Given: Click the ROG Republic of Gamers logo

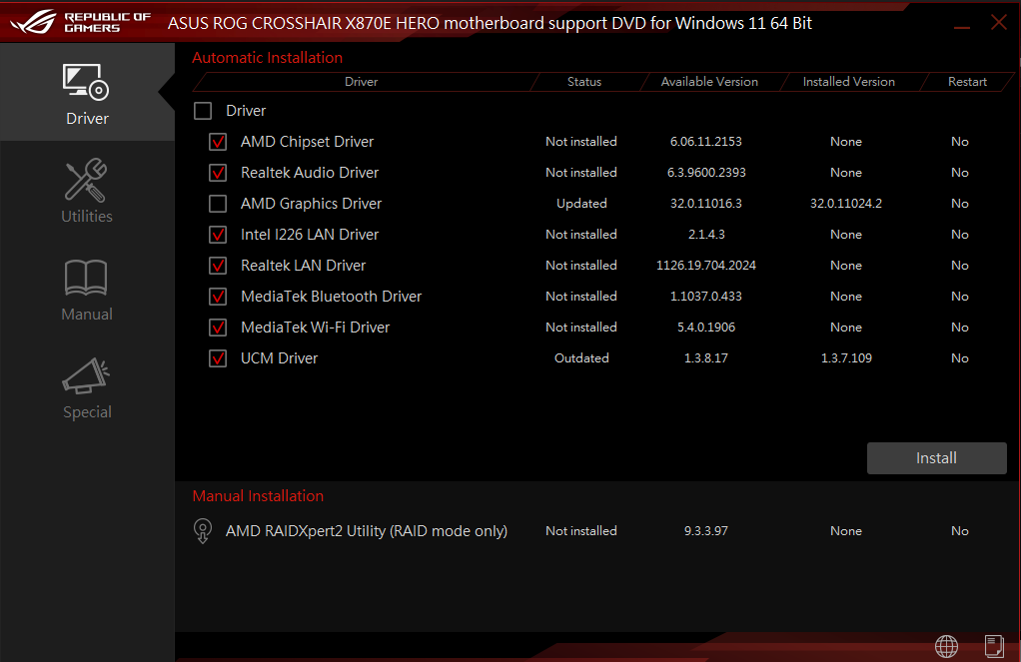Looking at the screenshot, I should [81, 22].
